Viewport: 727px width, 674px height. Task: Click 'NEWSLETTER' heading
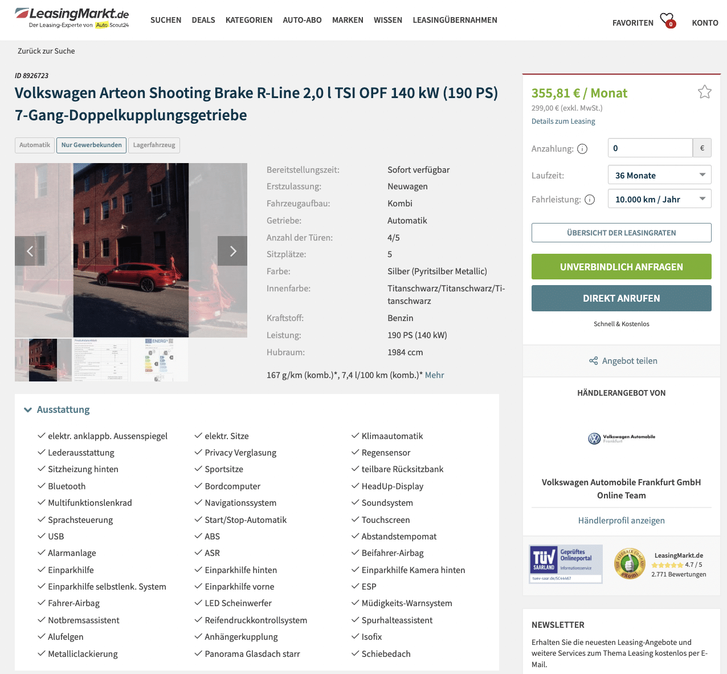(558, 625)
